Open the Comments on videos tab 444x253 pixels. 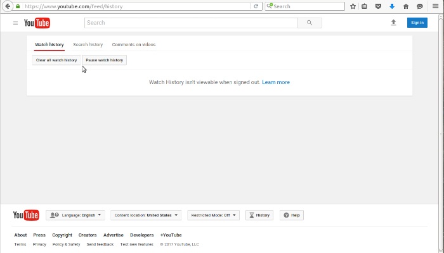(x=134, y=45)
